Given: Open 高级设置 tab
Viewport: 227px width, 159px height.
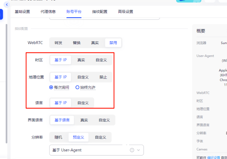Looking at the screenshot, I should click(x=125, y=12).
